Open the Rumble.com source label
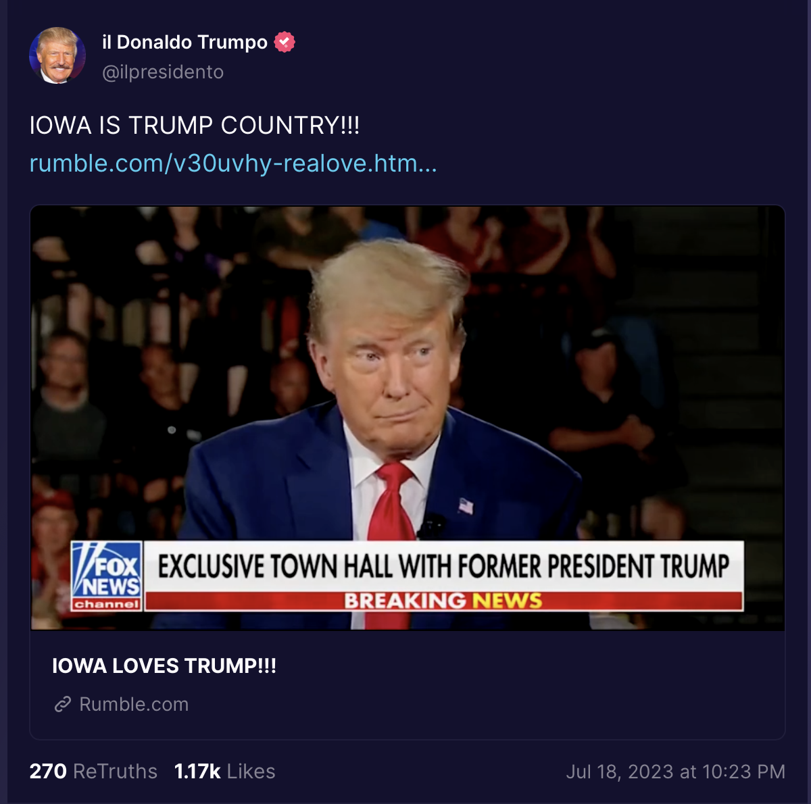This screenshot has width=811, height=804. click(x=134, y=704)
